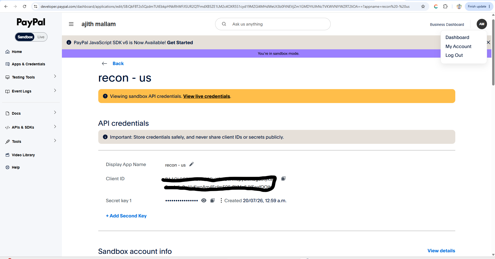Click the Docs page icon
This screenshot has width=495, height=259.
point(7,113)
